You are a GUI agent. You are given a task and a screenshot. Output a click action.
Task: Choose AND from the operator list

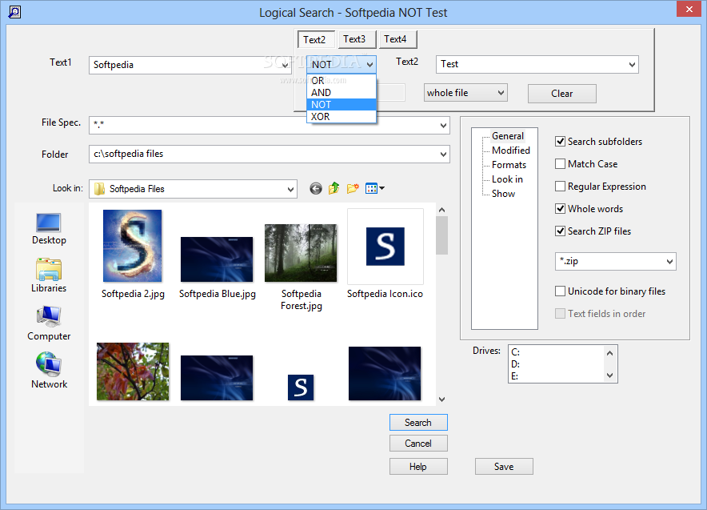(342, 93)
